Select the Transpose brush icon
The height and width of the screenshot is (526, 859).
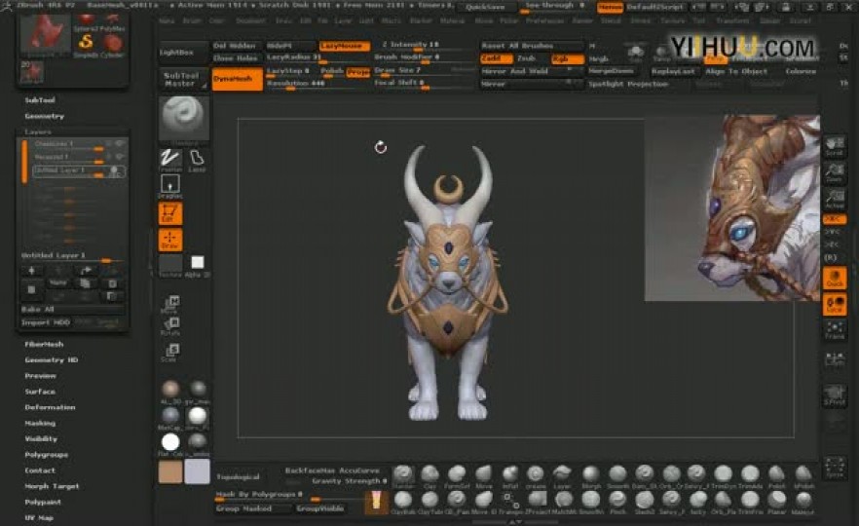coord(510,502)
